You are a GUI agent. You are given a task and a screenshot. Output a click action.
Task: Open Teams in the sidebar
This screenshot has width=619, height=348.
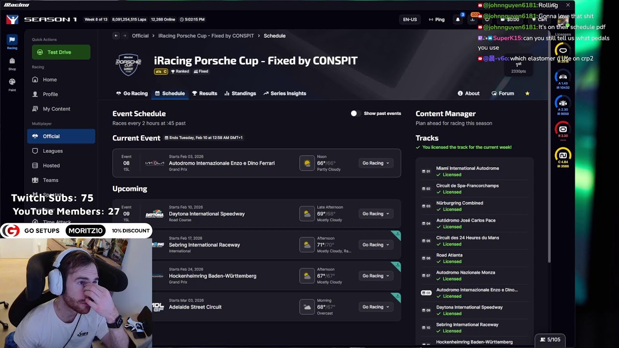[x=61, y=180]
